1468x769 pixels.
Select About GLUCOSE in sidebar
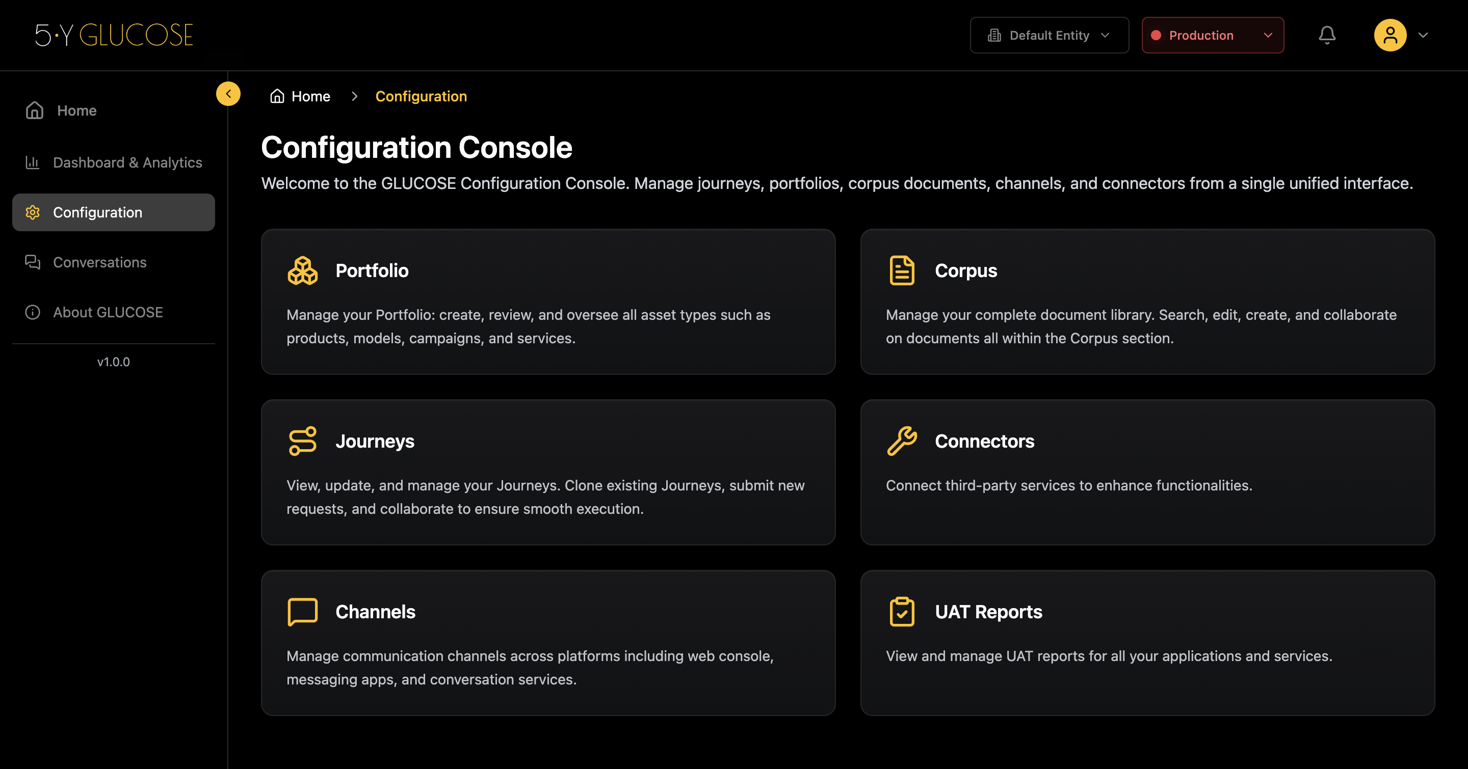click(108, 313)
